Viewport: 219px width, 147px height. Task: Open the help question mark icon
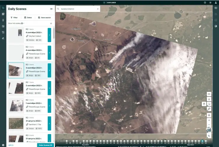click(x=205, y=2)
